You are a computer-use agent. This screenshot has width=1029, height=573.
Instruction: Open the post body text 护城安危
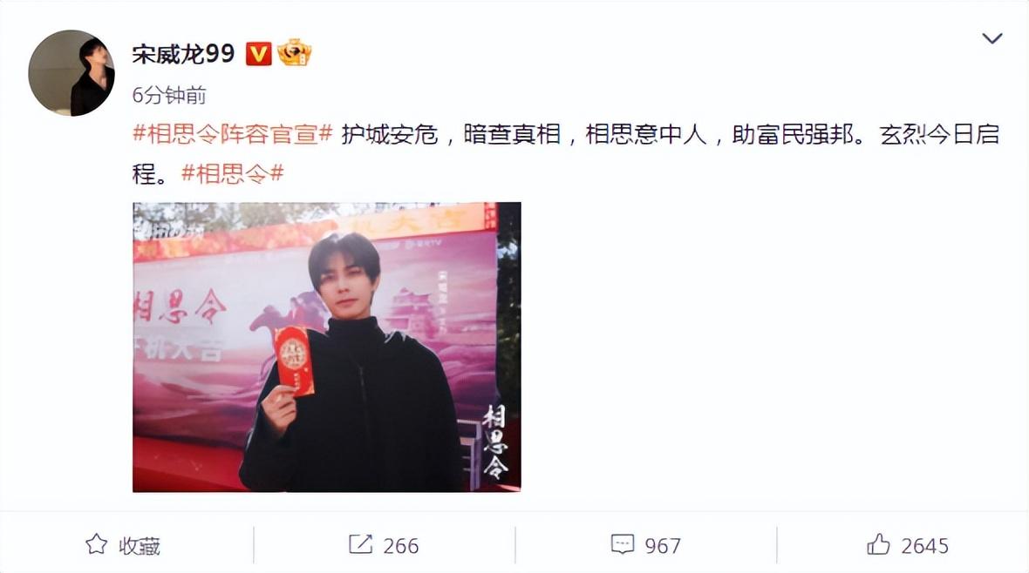[x=389, y=134]
